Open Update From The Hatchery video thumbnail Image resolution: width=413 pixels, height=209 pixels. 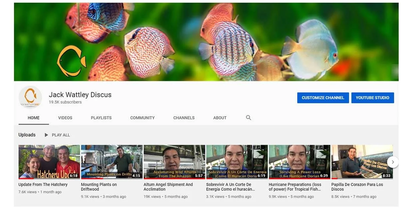[x=49, y=162]
